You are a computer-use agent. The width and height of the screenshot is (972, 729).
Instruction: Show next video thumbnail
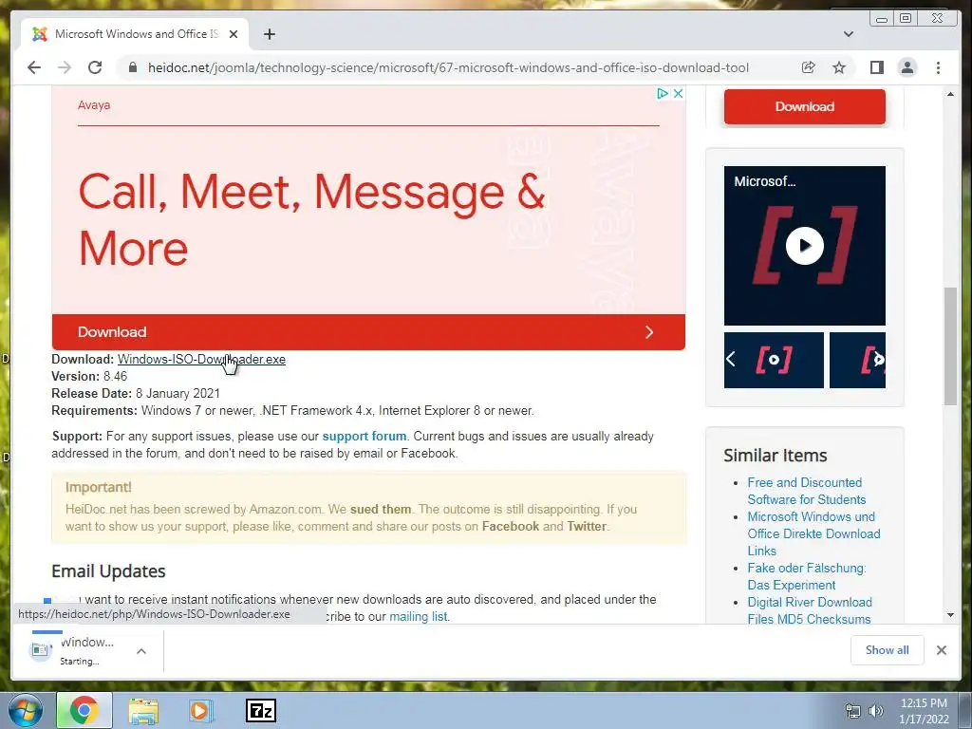click(878, 359)
